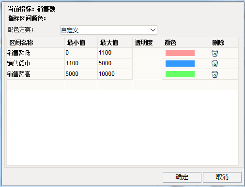Cancel with the 取消 button

222,177
